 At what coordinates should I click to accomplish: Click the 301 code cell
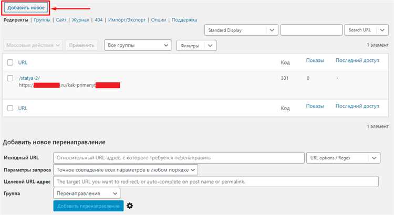click(284, 78)
